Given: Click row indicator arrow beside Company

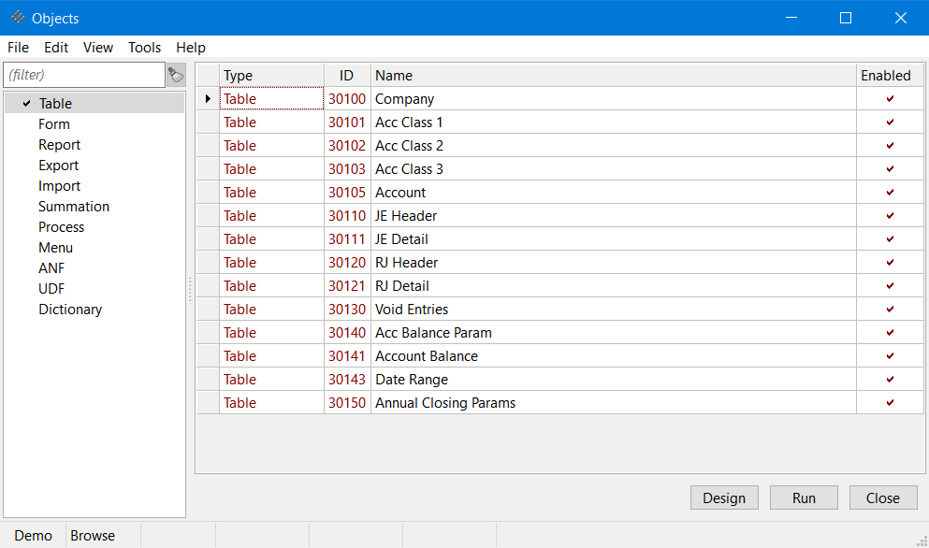Looking at the screenshot, I should click(208, 99).
